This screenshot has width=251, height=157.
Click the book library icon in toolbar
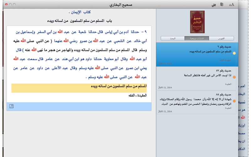pos(222,4)
